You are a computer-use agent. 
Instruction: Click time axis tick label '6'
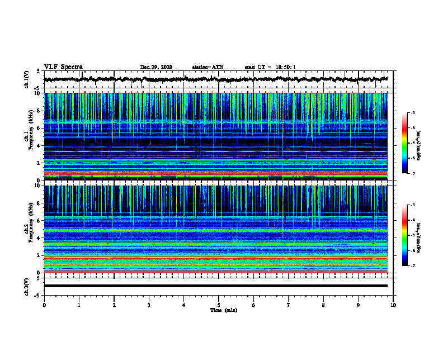[x=254, y=305]
